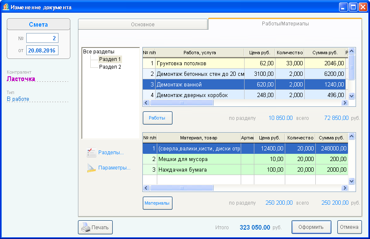370x239 pixels.
Task: Click vertical scrollbar thumb of works table
Action: tap(352, 67)
